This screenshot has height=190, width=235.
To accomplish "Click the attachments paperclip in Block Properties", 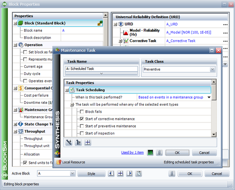I will [172, 174].
